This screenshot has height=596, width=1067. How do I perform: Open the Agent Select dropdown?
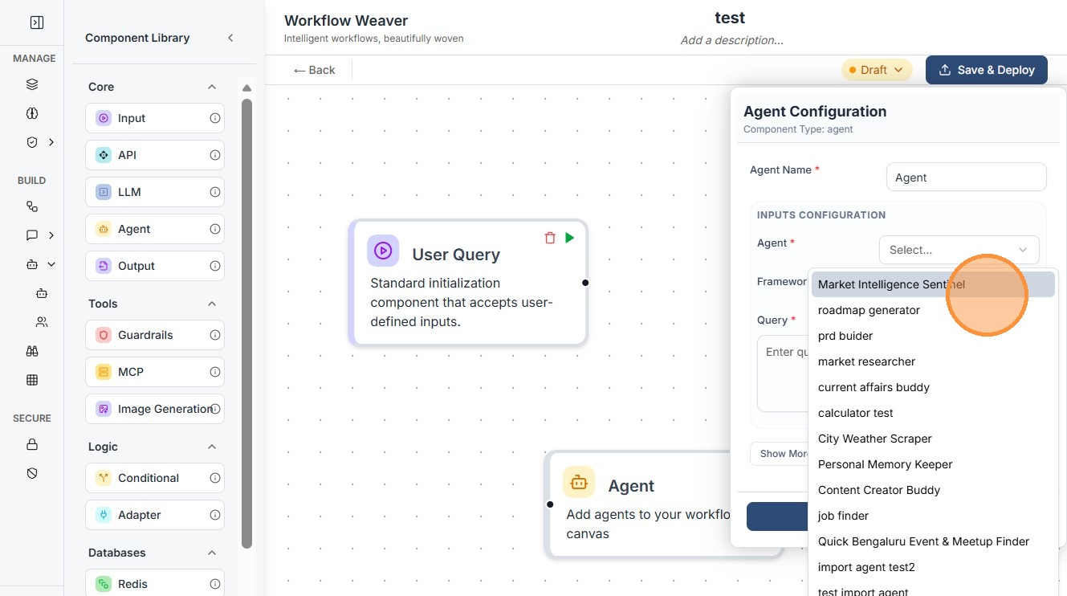(x=959, y=250)
